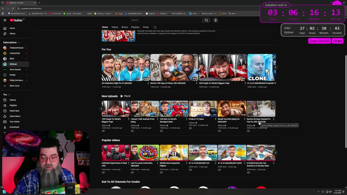Go back in the browser
Screen dimensions: 347x195
pyautogui.click(x=3, y=8)
